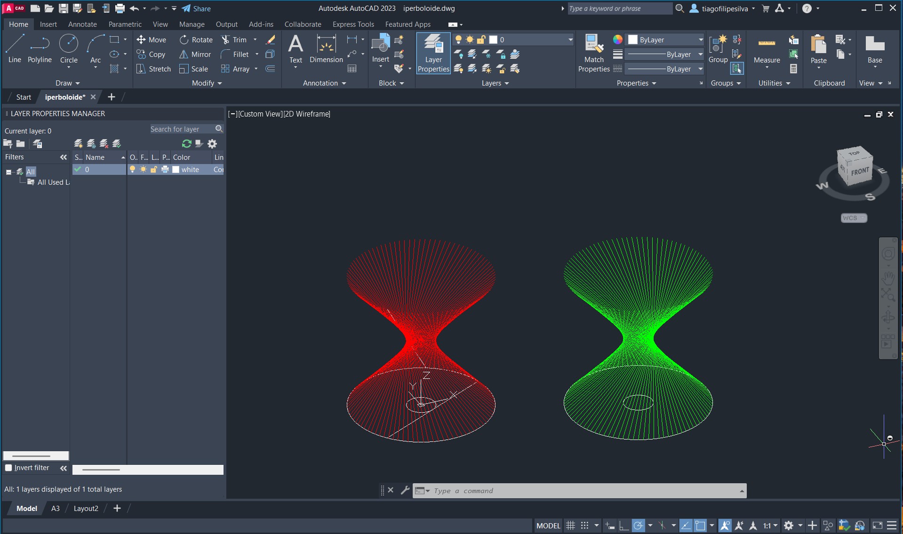Image resolution: width=903 pixels, height=534 pixels.
Task: Open Layer Properties manager
Action: pos(433,54)
